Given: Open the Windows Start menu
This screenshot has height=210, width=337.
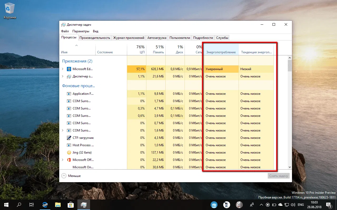Looking at the screenshot, I should pyautogui.click(x=6, y=204).
